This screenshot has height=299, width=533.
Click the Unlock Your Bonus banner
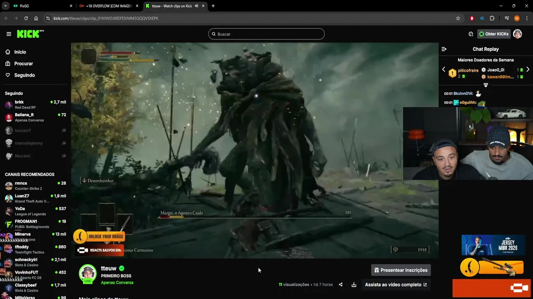point(99,237)
